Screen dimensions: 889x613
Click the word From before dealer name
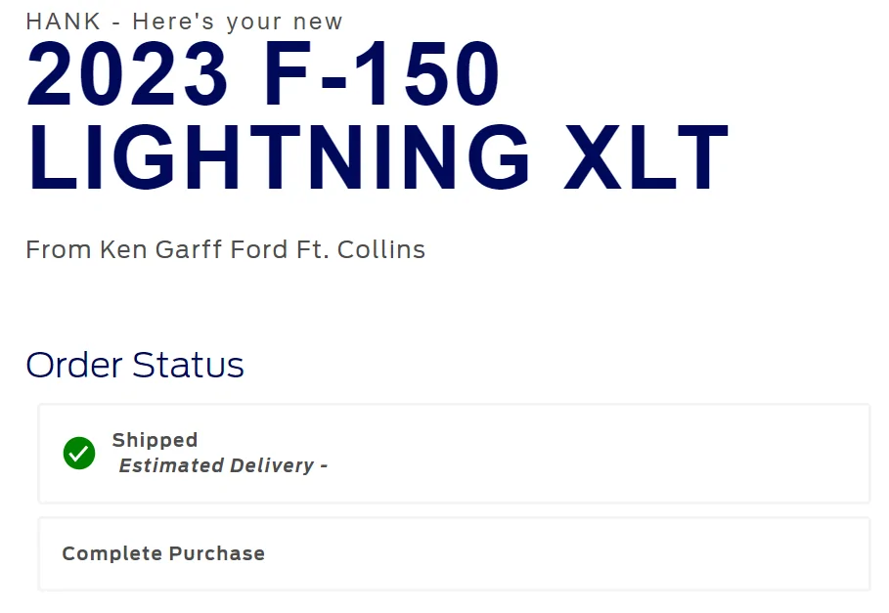(59, 249)
